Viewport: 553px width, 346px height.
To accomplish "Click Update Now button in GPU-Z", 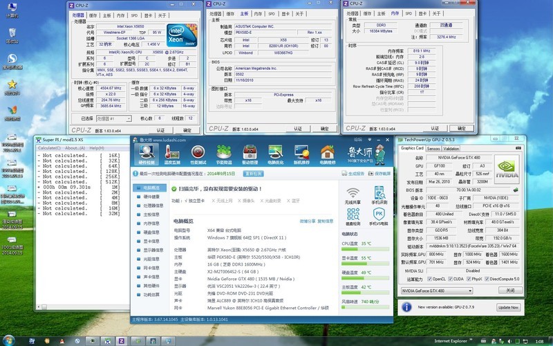I will [508, 307].
